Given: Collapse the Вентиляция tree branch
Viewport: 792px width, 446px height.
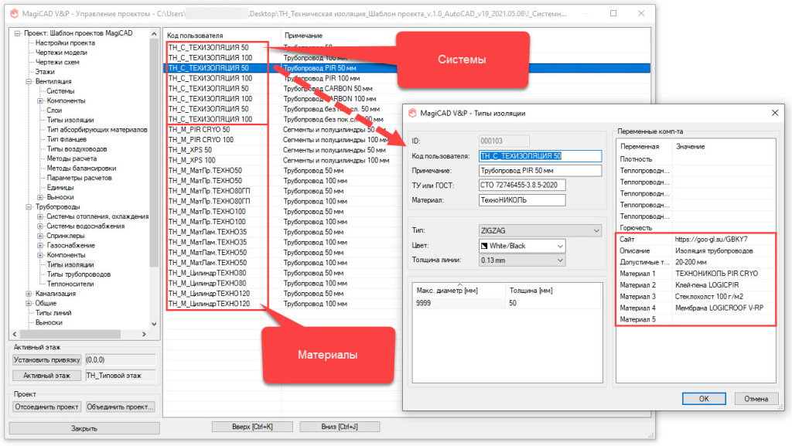Looking at the screenshot, I should (29, 81).
